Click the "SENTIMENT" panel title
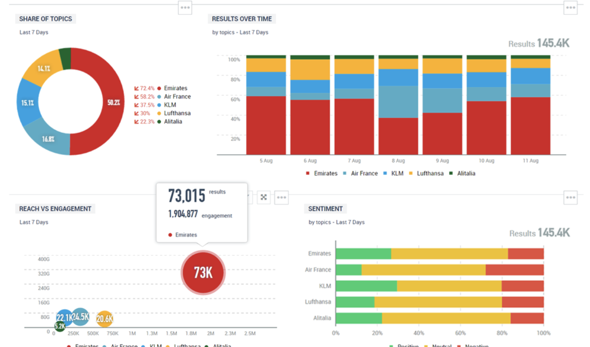 (326, 209)
